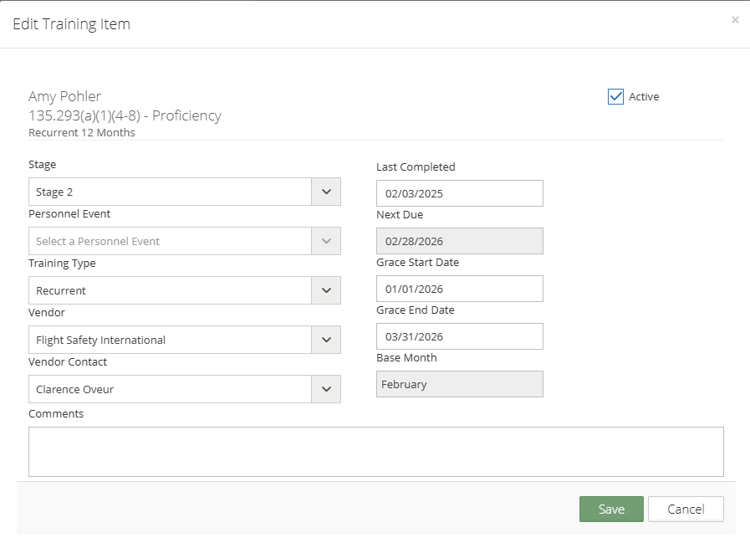Viewport: 750px width, 548px height.
Task: Expand the Personnel Event dropdown arrow
Action: coord(326,241)
